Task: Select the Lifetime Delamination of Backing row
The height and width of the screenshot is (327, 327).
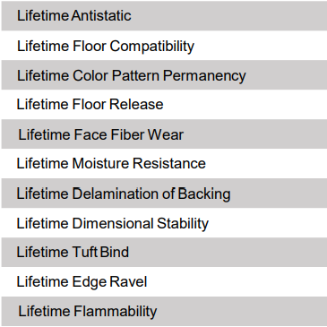Action: point(164,194)
